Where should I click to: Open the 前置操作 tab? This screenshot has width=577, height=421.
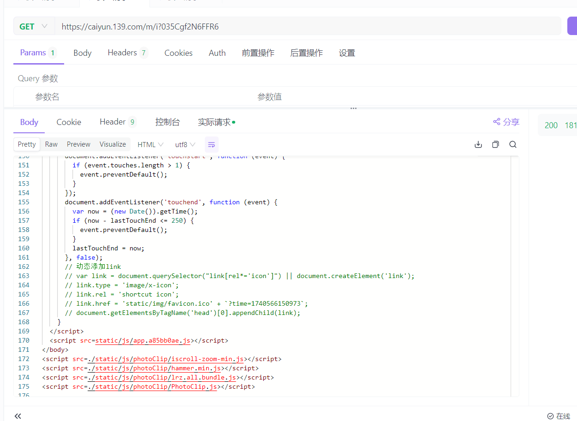coord(258,53)
